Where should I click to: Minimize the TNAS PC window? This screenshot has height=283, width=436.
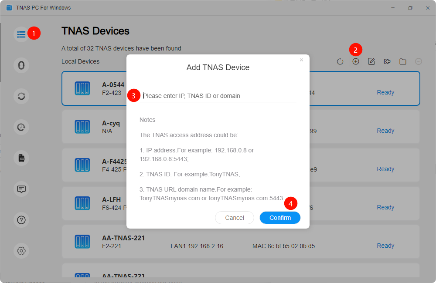393,8
